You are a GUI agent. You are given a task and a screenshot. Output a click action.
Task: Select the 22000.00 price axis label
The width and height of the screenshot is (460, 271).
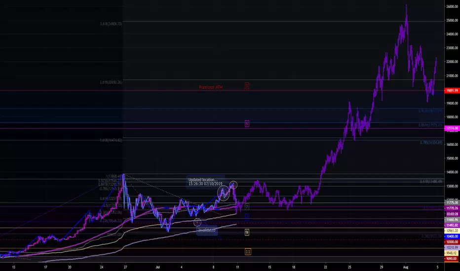click(x=452, y=62)
